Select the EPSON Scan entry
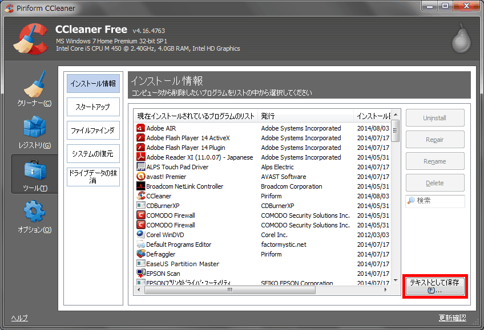 tap(163, 274)
